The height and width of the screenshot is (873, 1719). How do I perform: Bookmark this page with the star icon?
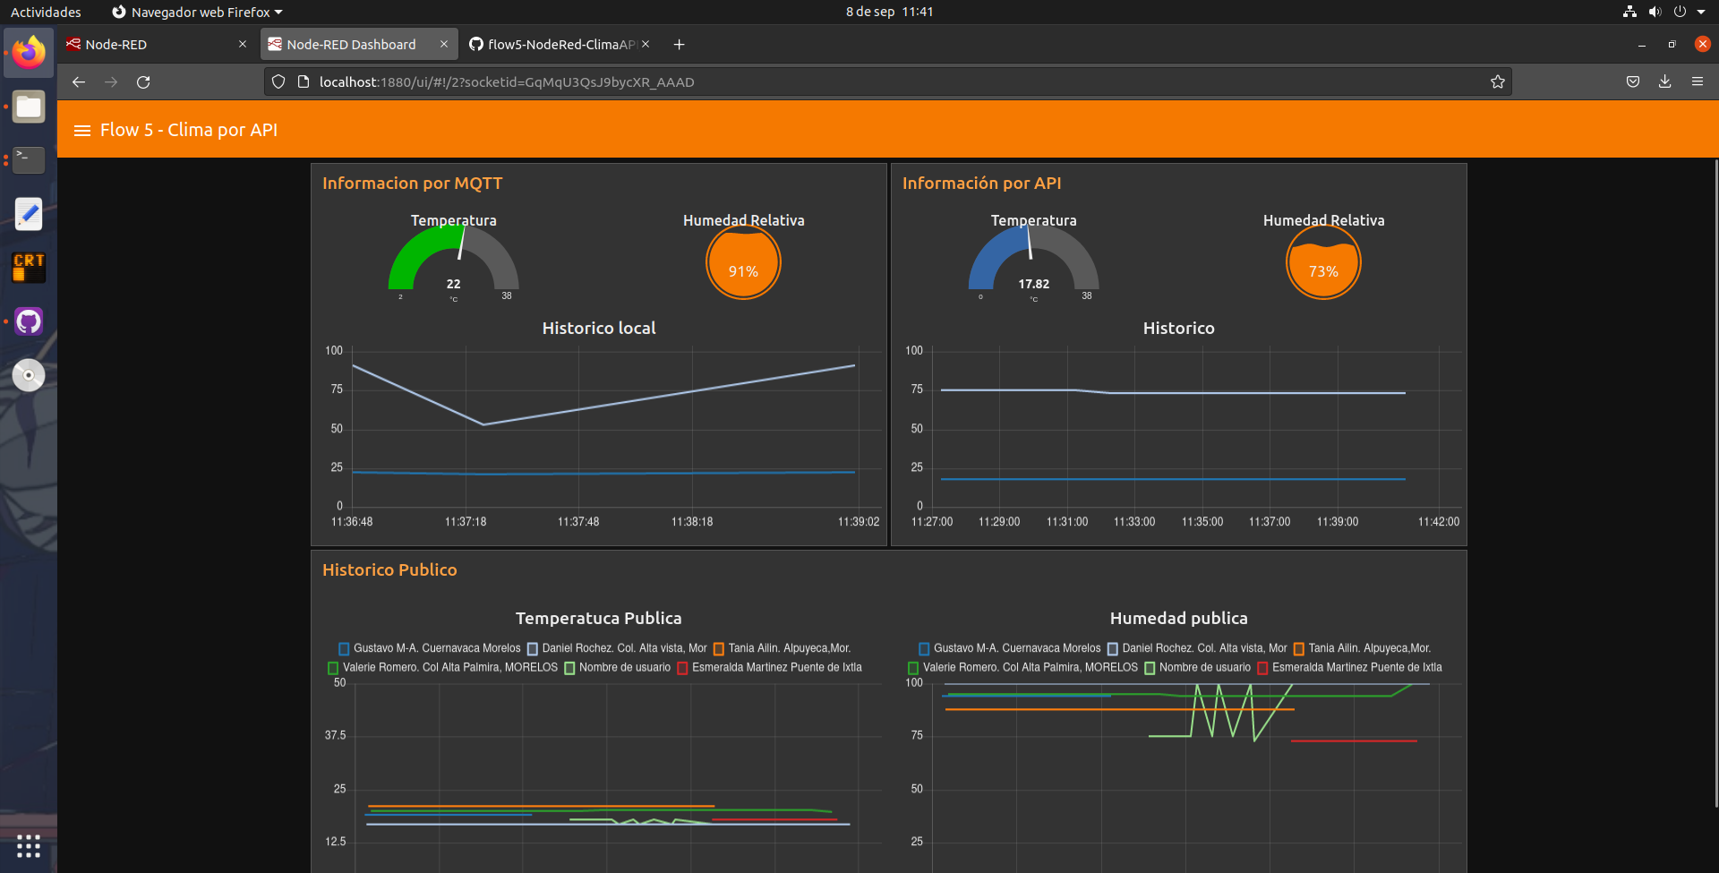(x=1498, y=81)
